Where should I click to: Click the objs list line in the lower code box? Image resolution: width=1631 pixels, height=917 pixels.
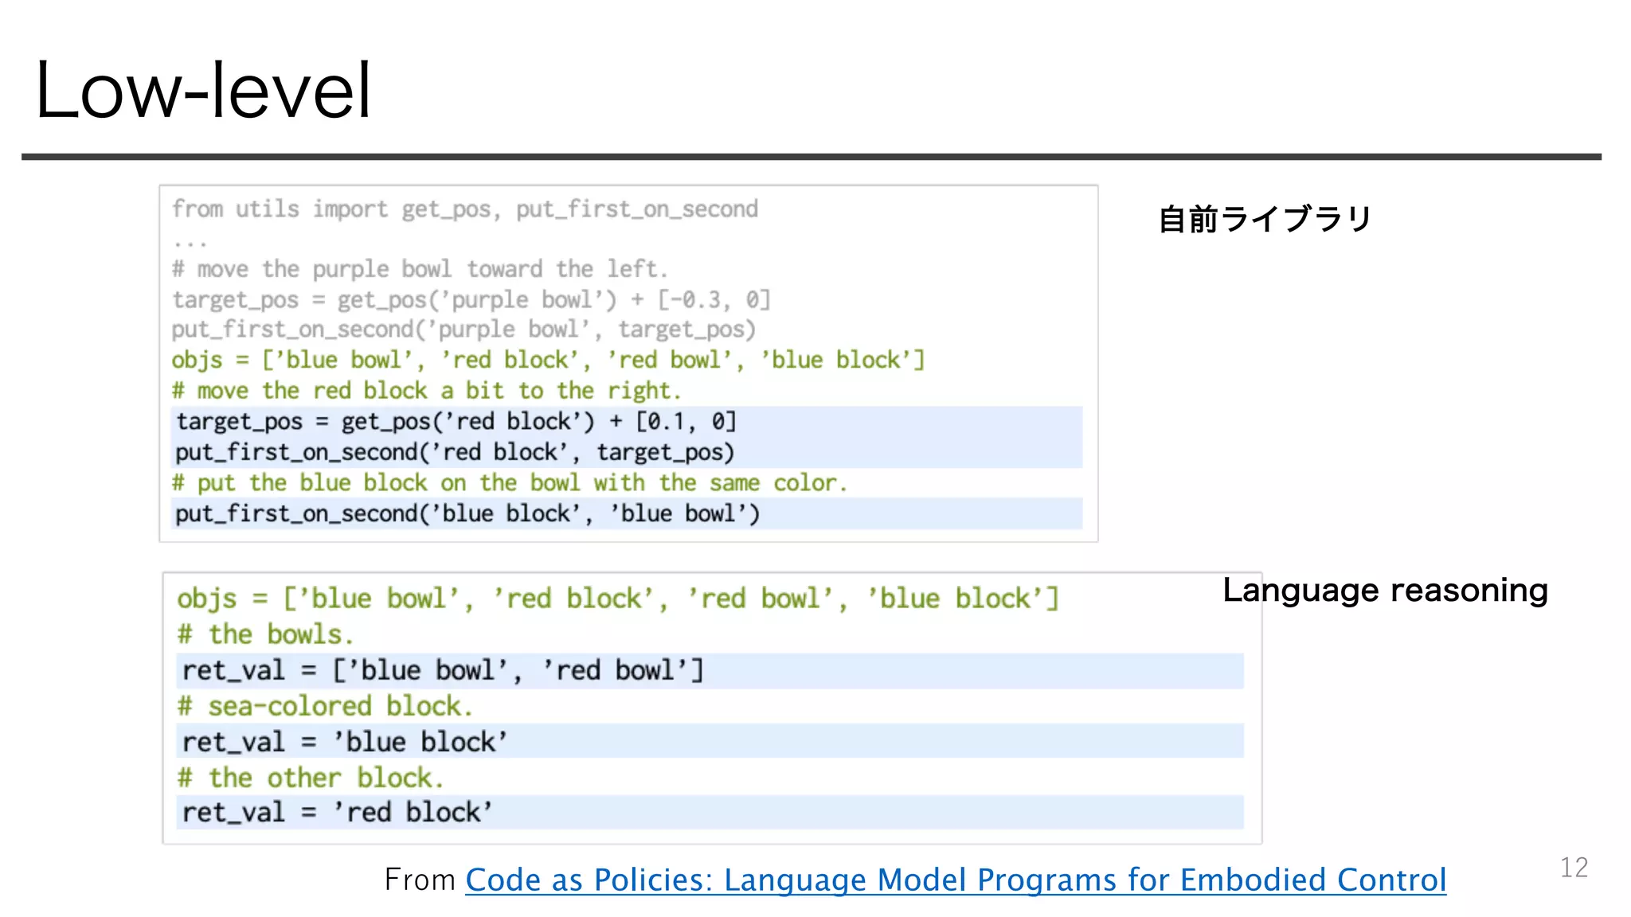[x=618, y=599]
